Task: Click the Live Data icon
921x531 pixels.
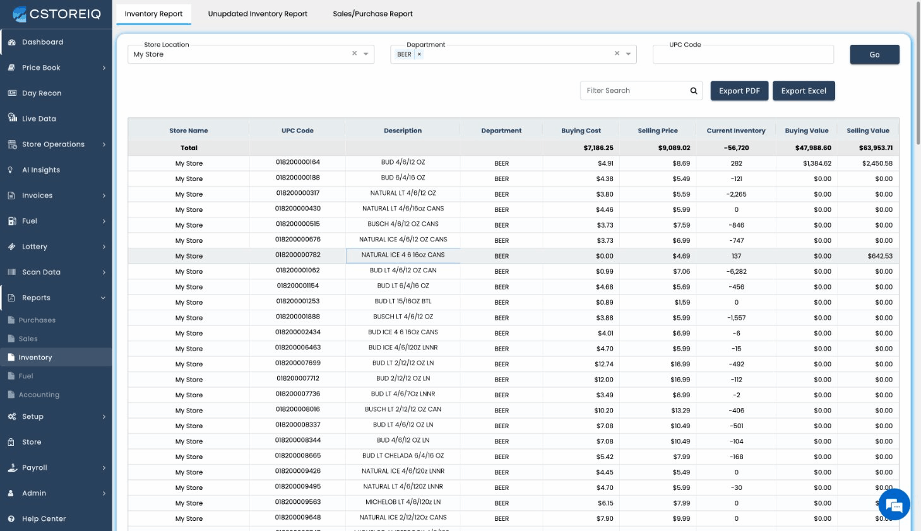Action: tap(12, 118)
